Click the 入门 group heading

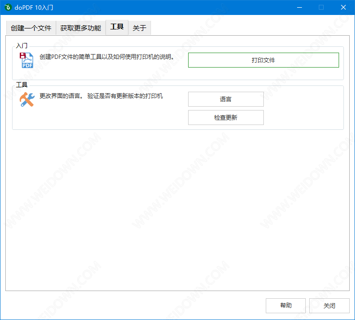pos(22,46)
